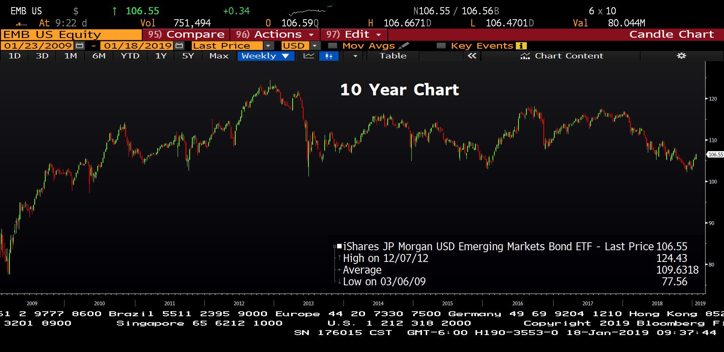
Task: Select the 1M time range tab
Action: click(70, 56)
